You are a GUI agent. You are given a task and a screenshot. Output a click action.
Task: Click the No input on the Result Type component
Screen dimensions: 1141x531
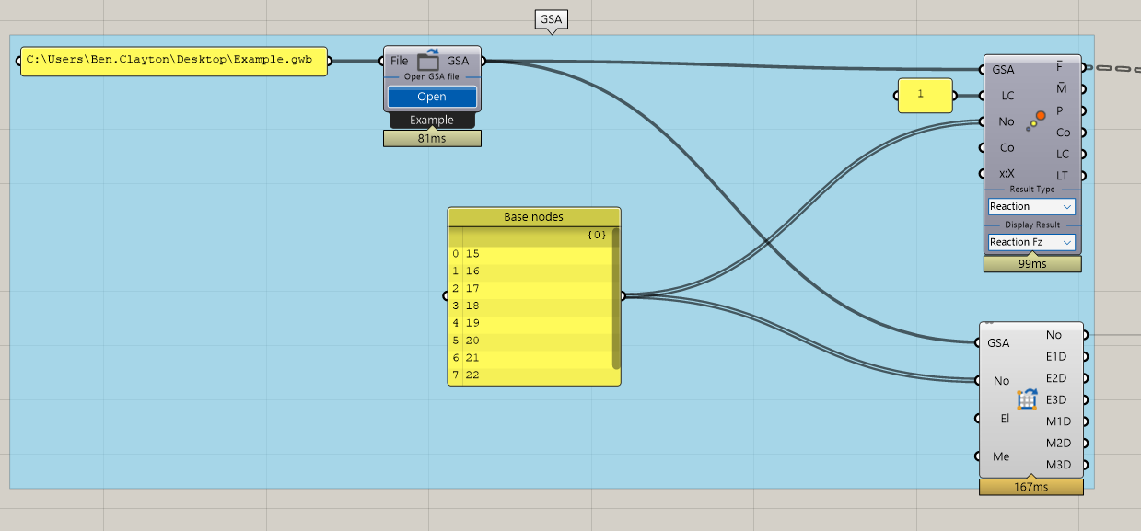[1007, 121]
